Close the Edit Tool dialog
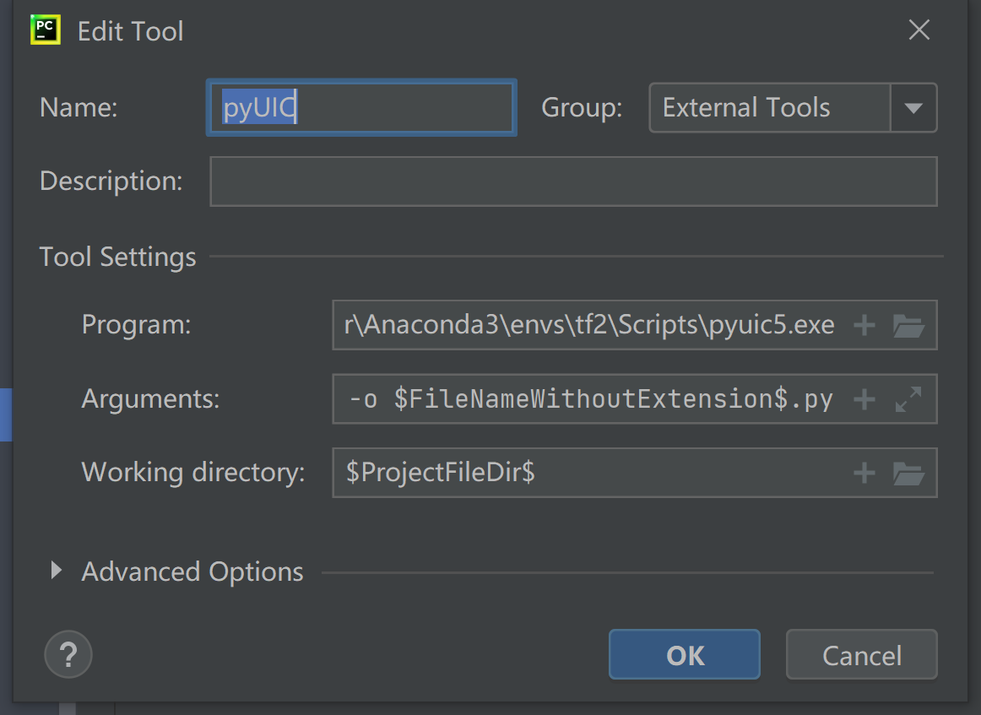Viewport: 981px width, 715px height. (919, 31)
